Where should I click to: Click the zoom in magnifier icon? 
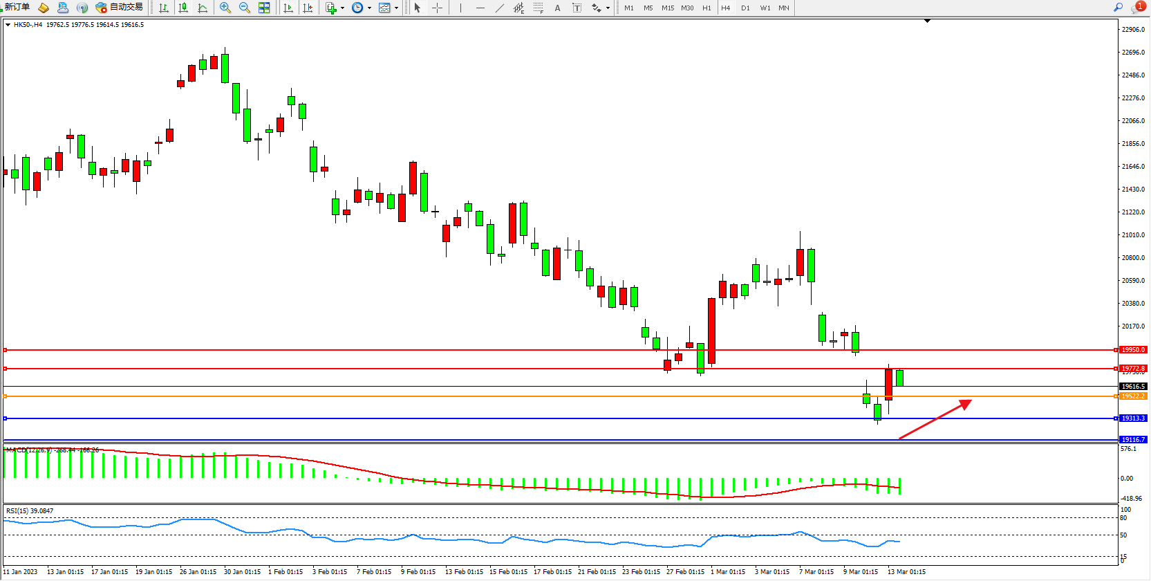coord(225,8)
